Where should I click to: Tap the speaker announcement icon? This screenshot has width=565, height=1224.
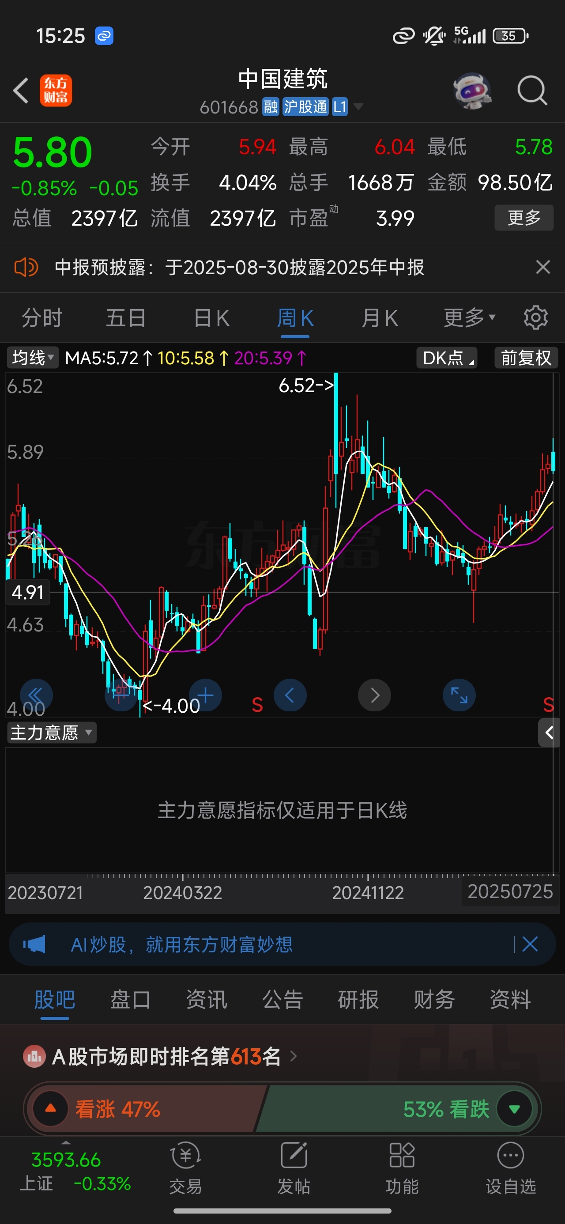[x=26, y=267]
